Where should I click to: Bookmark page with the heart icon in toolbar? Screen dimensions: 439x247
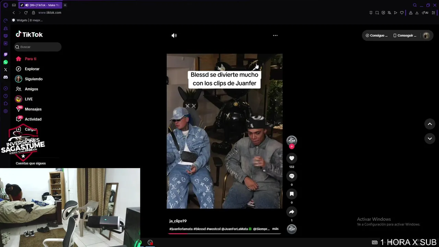(402, 13)
